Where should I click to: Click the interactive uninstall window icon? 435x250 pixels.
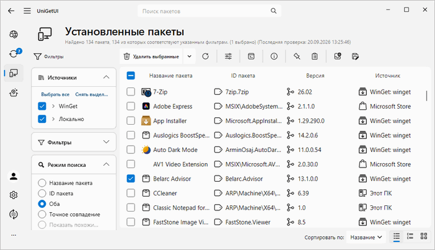click(251, 56)
